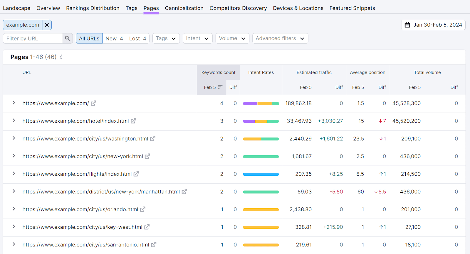The image size is (470, 254).
Task: Click total volume value 45,528,300
Action: point(407,103)
